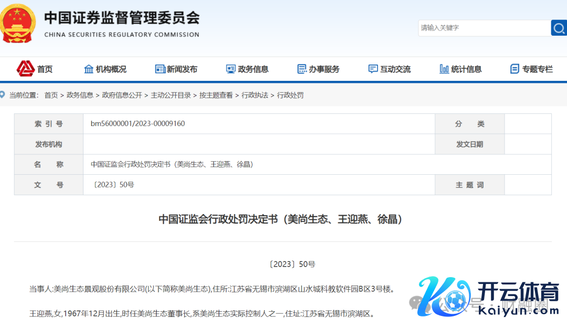Click the red home icon in navigation
This screenshot has width=567, height=328.
pos(25,68)
